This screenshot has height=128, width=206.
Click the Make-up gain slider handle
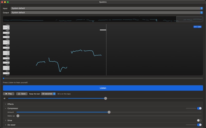[18, 116]
